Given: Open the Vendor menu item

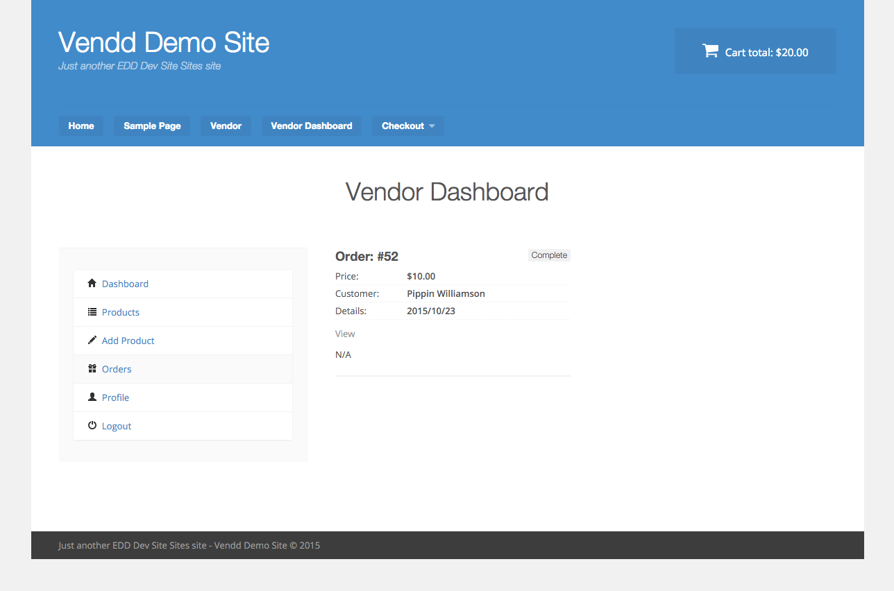Looking at the screenshot, I should point(226,126).
